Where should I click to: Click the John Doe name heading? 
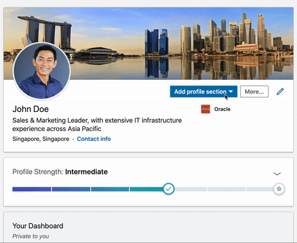(30, 109)
